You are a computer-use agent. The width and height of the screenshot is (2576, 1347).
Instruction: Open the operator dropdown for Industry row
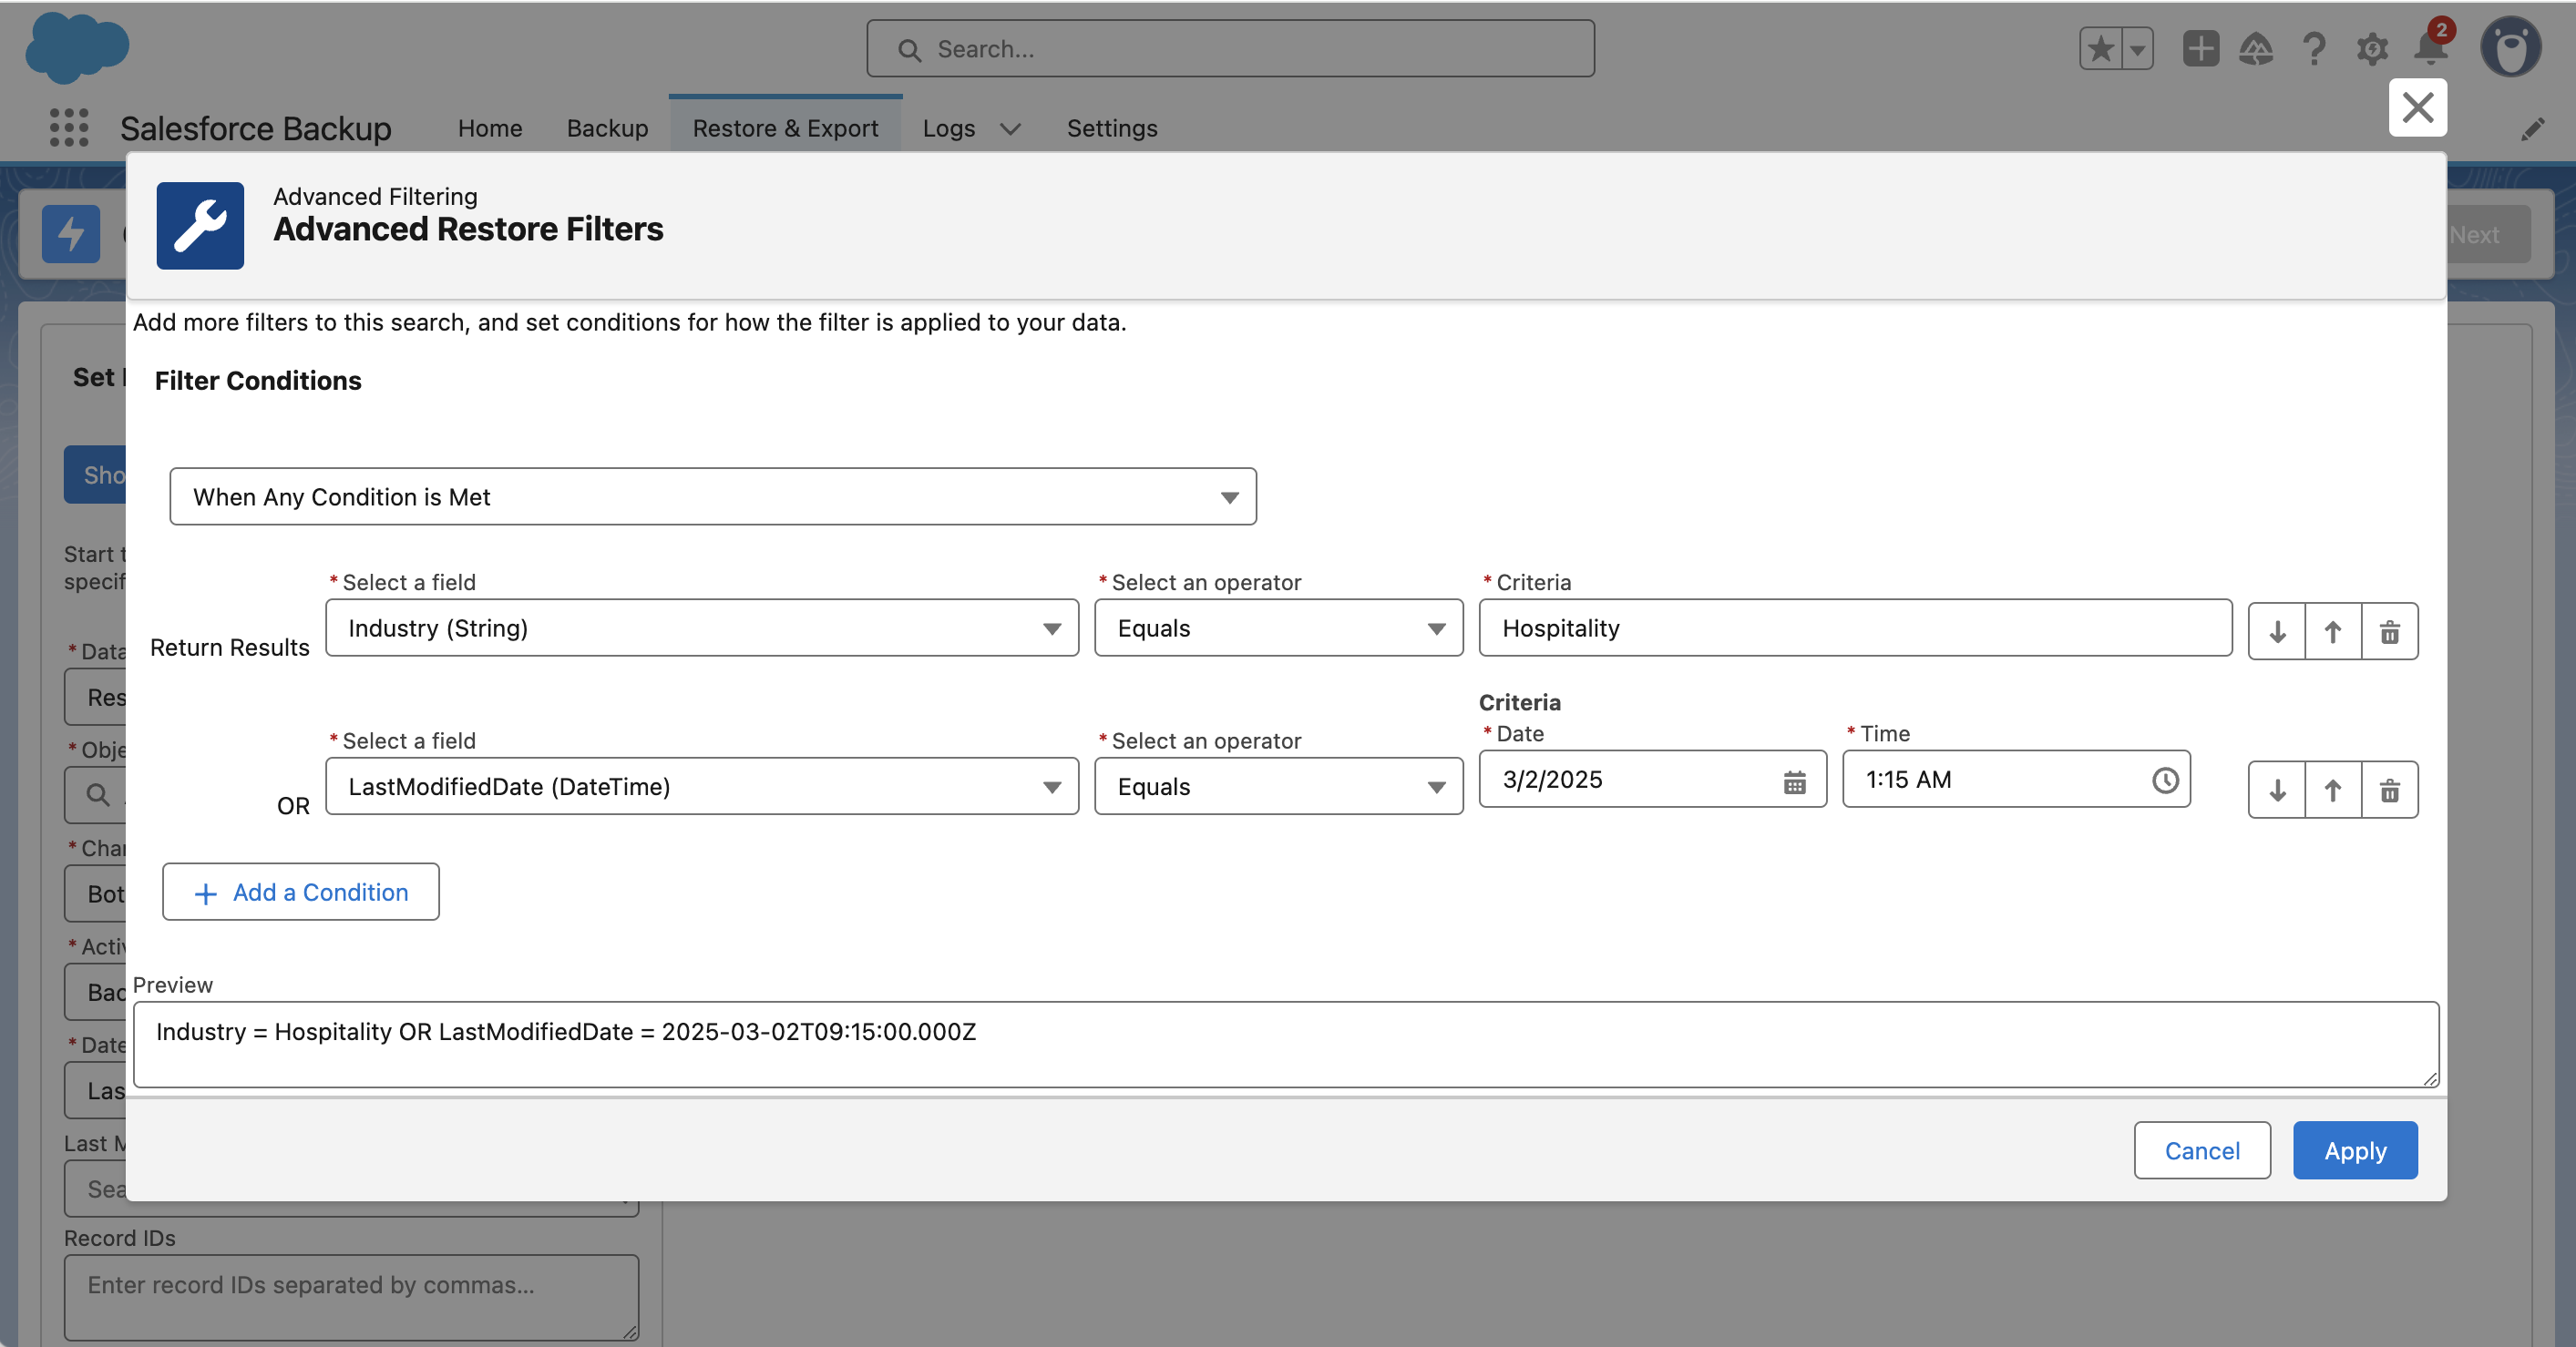point(1279,628)
